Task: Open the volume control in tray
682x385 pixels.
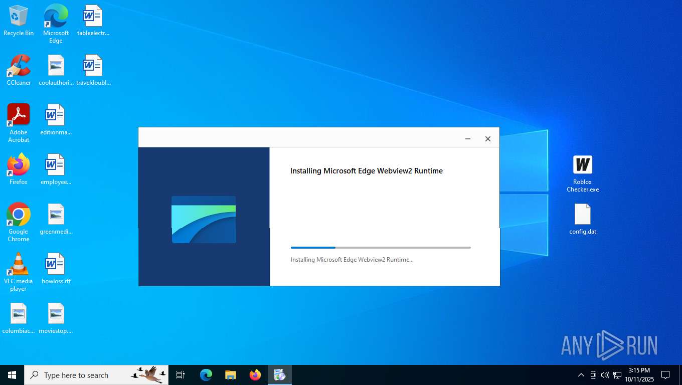Action: point(605,375)
